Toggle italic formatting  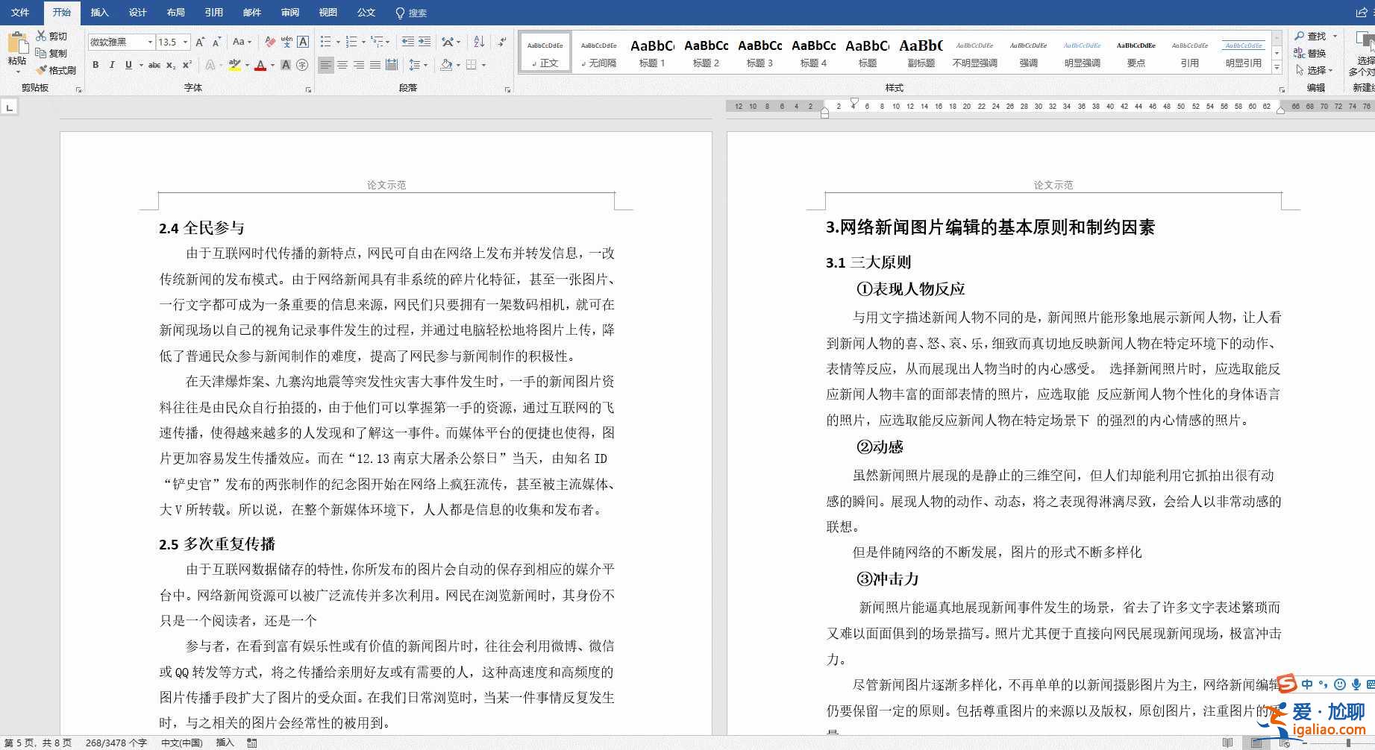click(112, 65)
